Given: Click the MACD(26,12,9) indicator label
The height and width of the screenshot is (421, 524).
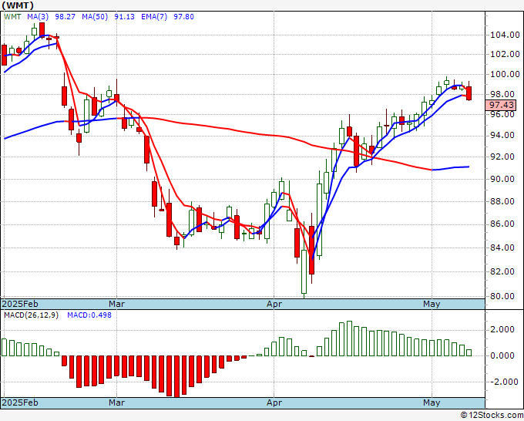Looking at the screenshot, I should coord(31,315).
